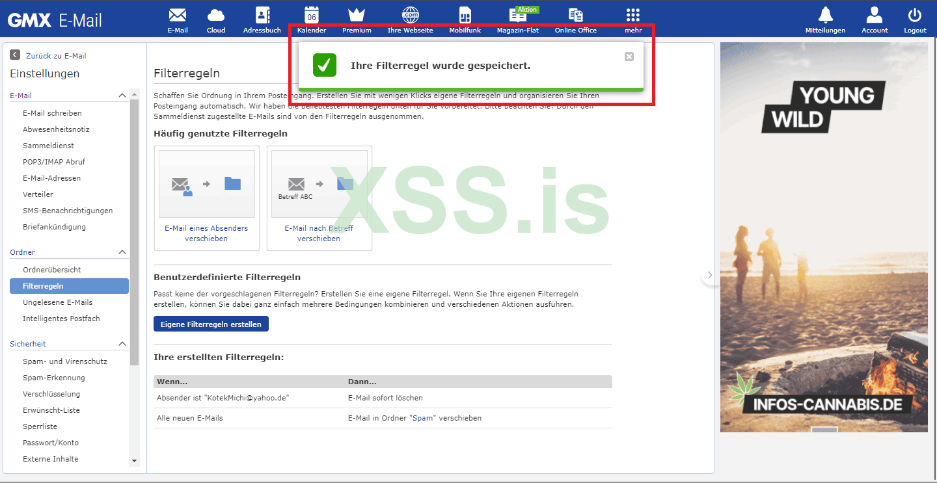The image size is (937, 483).
Task: Collapse the advertisement side panel arrow
Action: pos(709,275)
